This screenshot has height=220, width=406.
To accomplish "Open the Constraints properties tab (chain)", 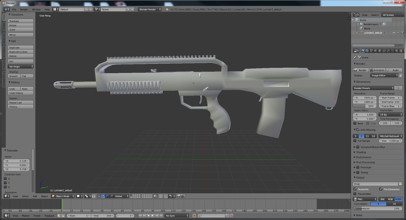I will (384, 51).
